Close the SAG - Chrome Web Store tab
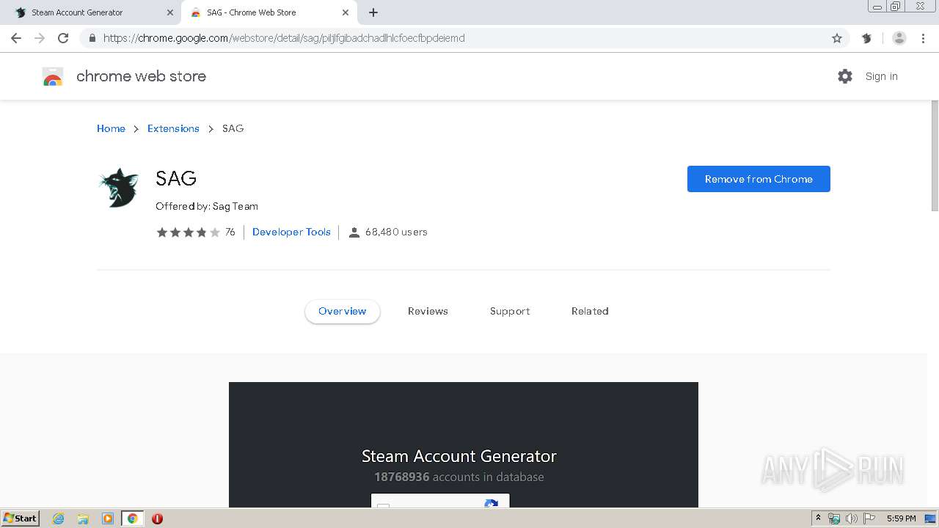This screenshot has height=528, width=939. [x=346, y=12]
